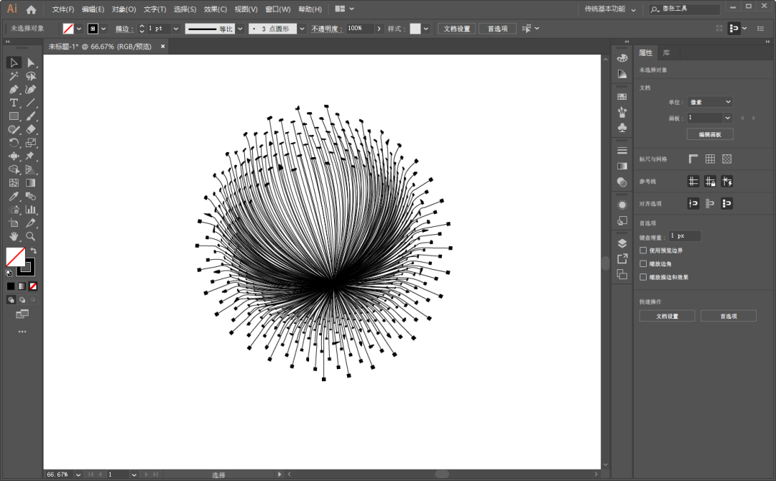Open 效果(C) menu
Viewport: 776px width, 481px height.
[x=216, y=9]
